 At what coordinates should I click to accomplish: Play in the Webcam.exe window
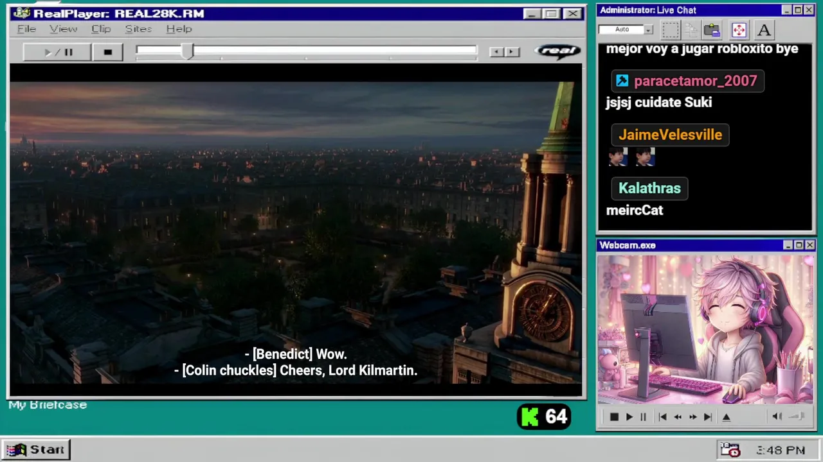pyautogui.click(x=629, y=417)
